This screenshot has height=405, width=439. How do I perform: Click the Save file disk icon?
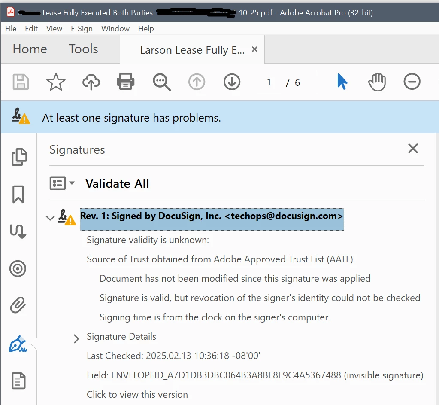21,82
